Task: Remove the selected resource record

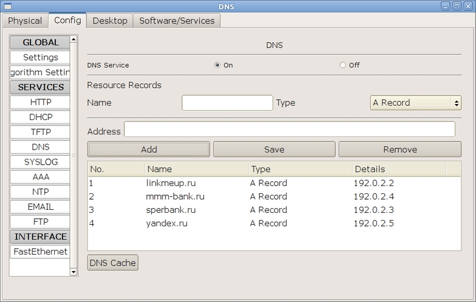Action: pos(400,149)
